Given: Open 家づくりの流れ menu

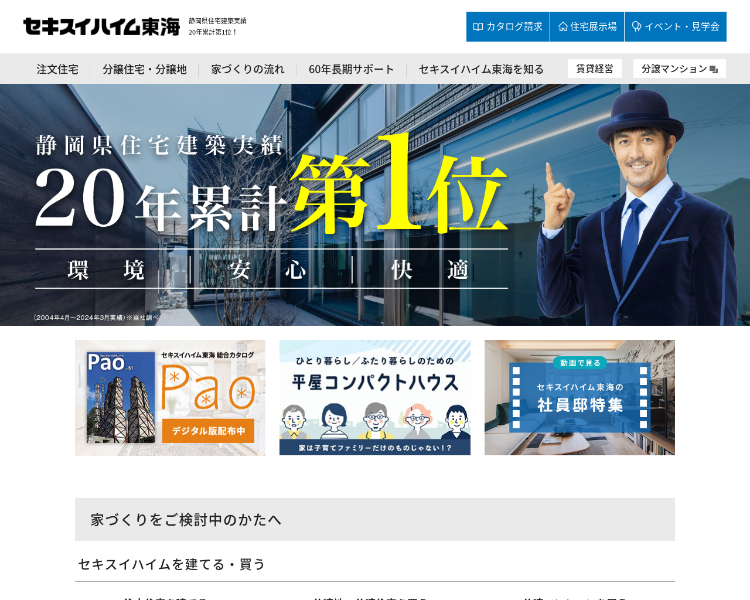Looking at the screenshot, I should [x=248, y=69].
